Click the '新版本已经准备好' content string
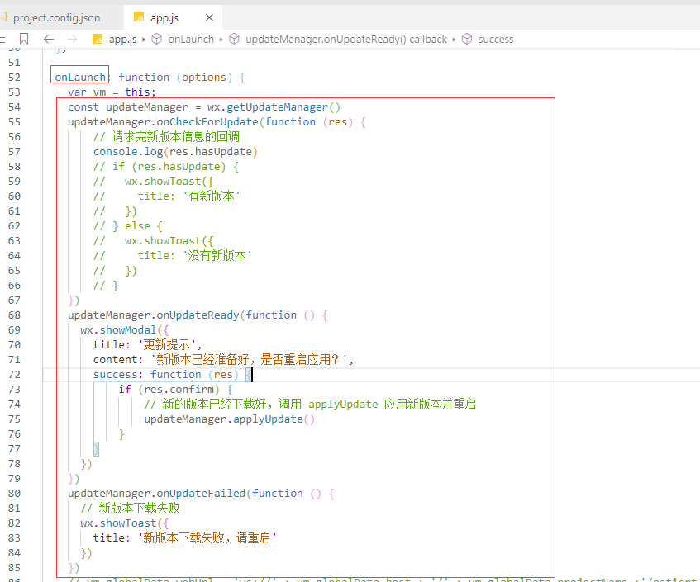Screen dimensions: 700x582 click(202, 359)
